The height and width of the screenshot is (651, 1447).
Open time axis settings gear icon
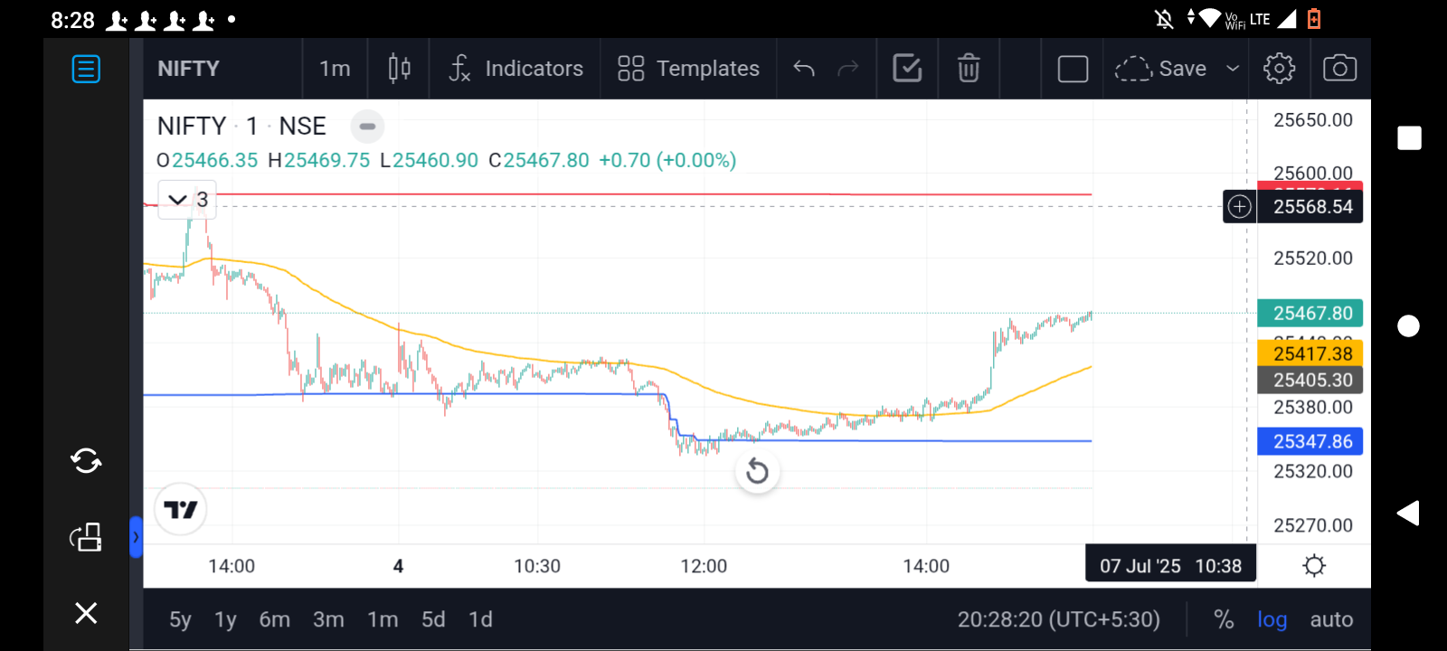(x=1314, y=566)
